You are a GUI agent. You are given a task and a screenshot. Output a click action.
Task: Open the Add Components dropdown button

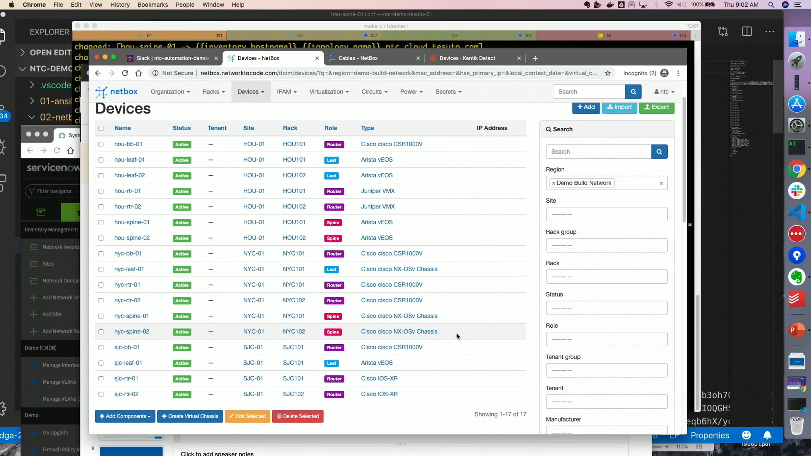(125, 416)
